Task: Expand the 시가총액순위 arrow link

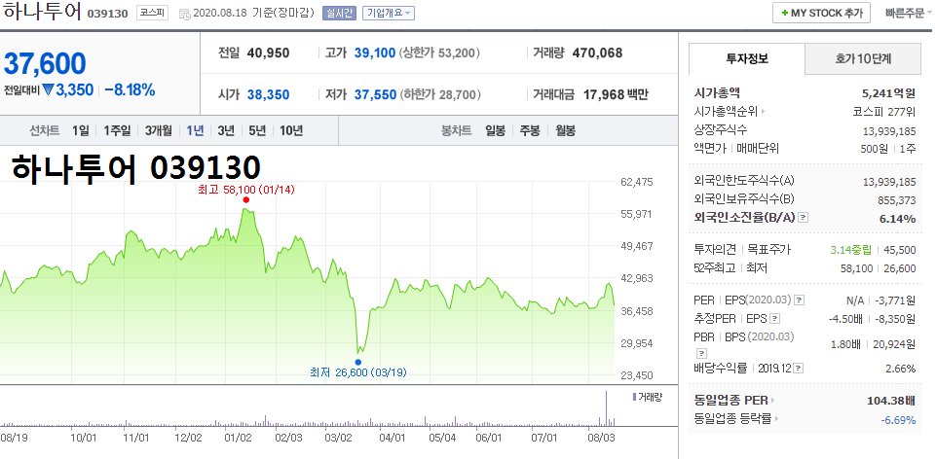Action: [x=763, y=112]
